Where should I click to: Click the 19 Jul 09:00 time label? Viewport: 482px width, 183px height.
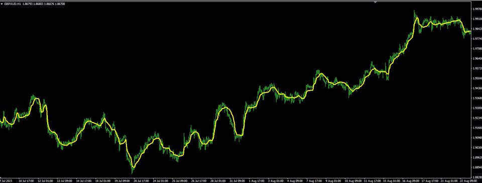[x=123, y=181]
